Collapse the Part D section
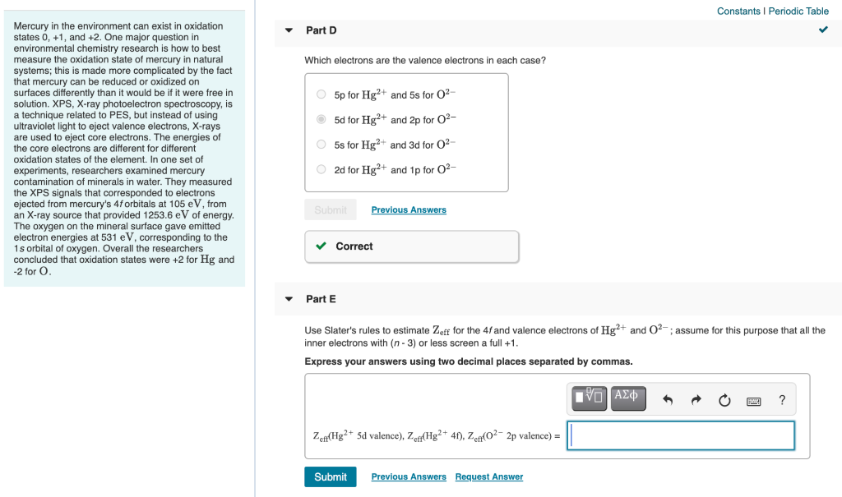Image resolution: width=842 pixels, height=497 pixels. [289, 30]
